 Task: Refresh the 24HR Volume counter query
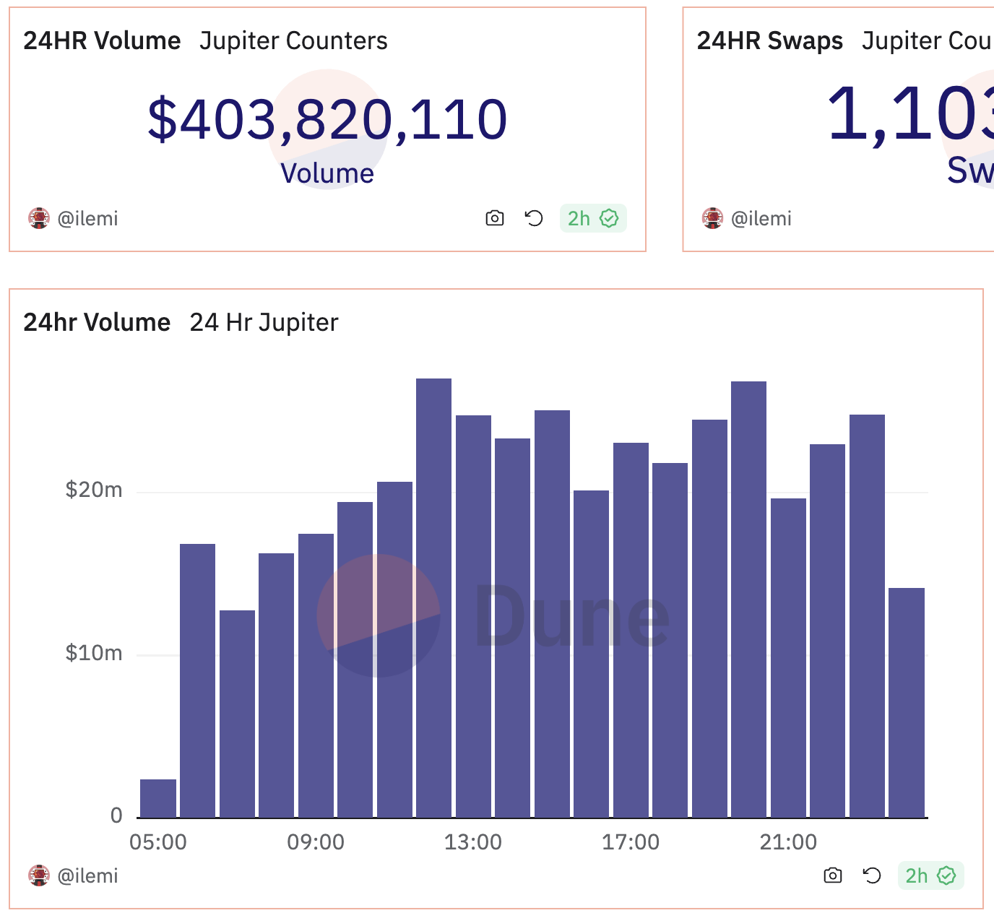[x=534, y=218]
